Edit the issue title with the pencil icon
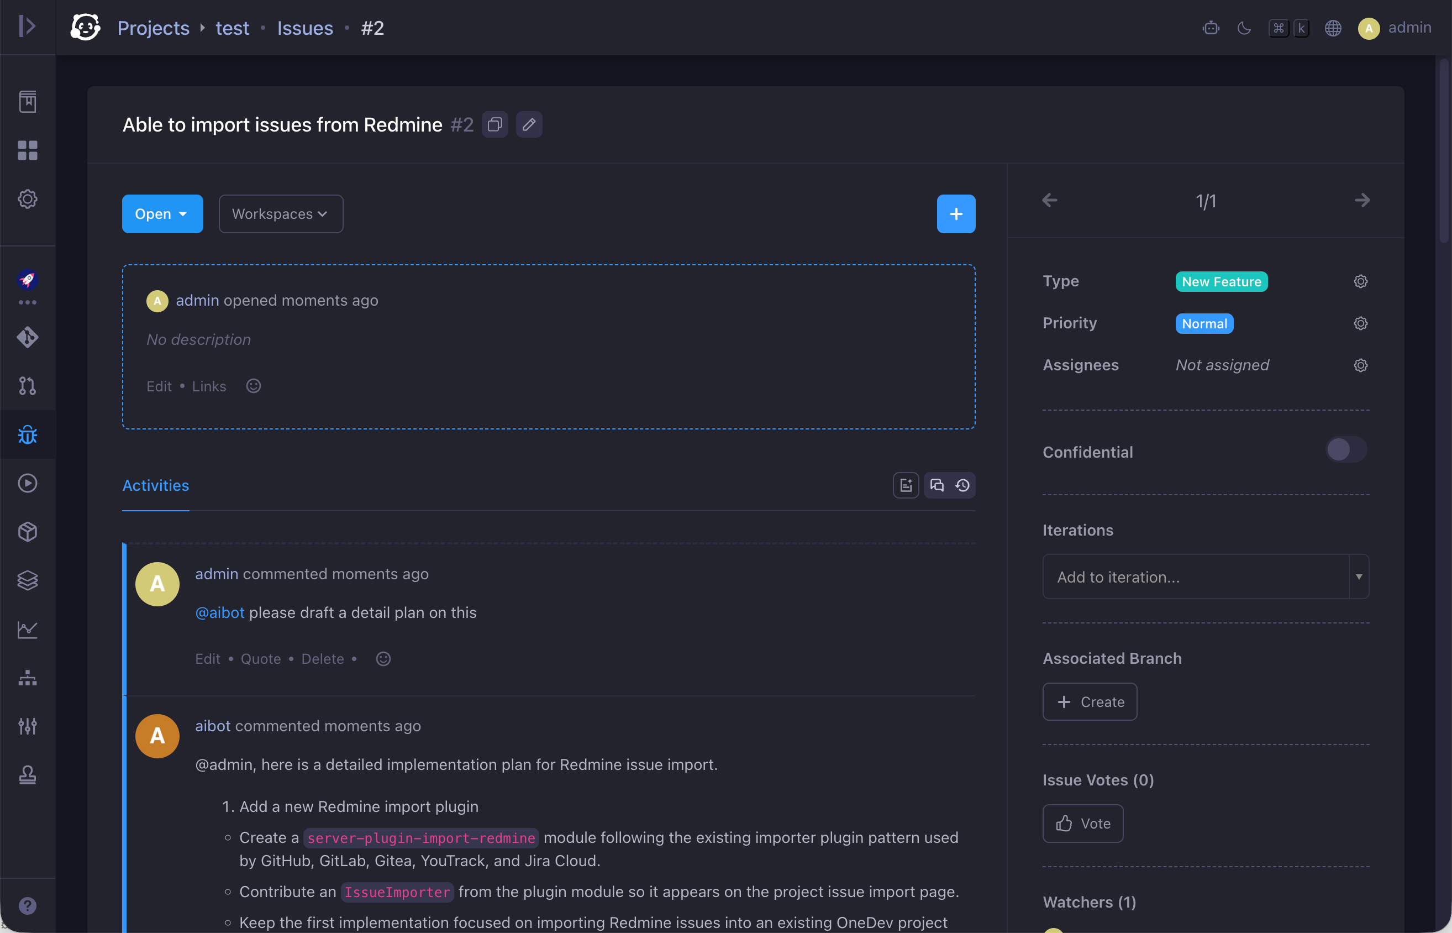 pos(529,124)
